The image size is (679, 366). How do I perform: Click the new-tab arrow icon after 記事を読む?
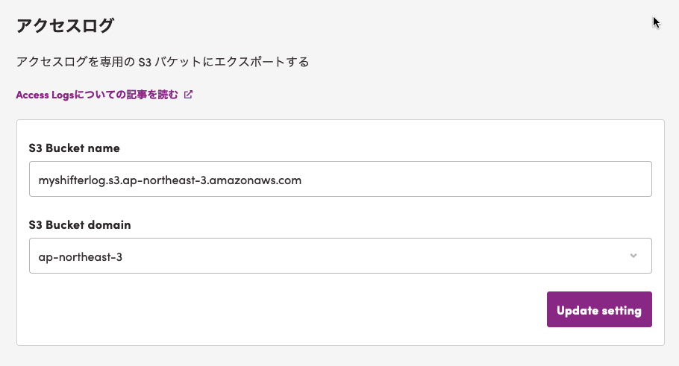coord(188,95)
